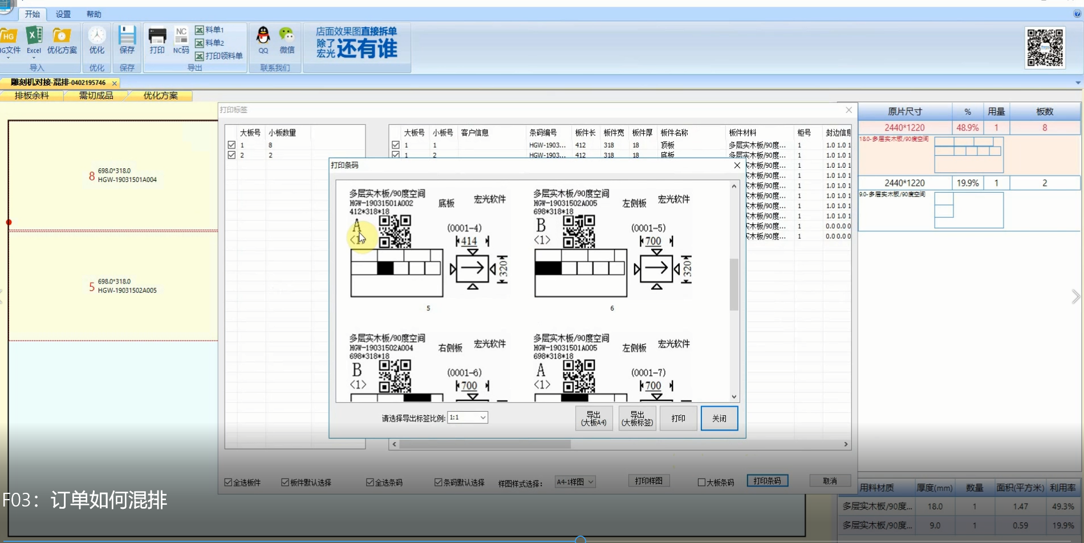Open the 设置 ribbon tab
The height and width of the screenshot is (543, 1084).
63,14
